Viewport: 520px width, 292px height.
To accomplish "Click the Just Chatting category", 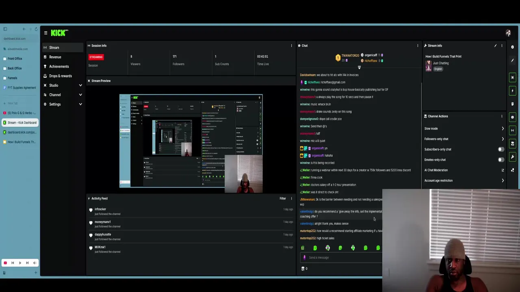I will [x=441, y=63].
